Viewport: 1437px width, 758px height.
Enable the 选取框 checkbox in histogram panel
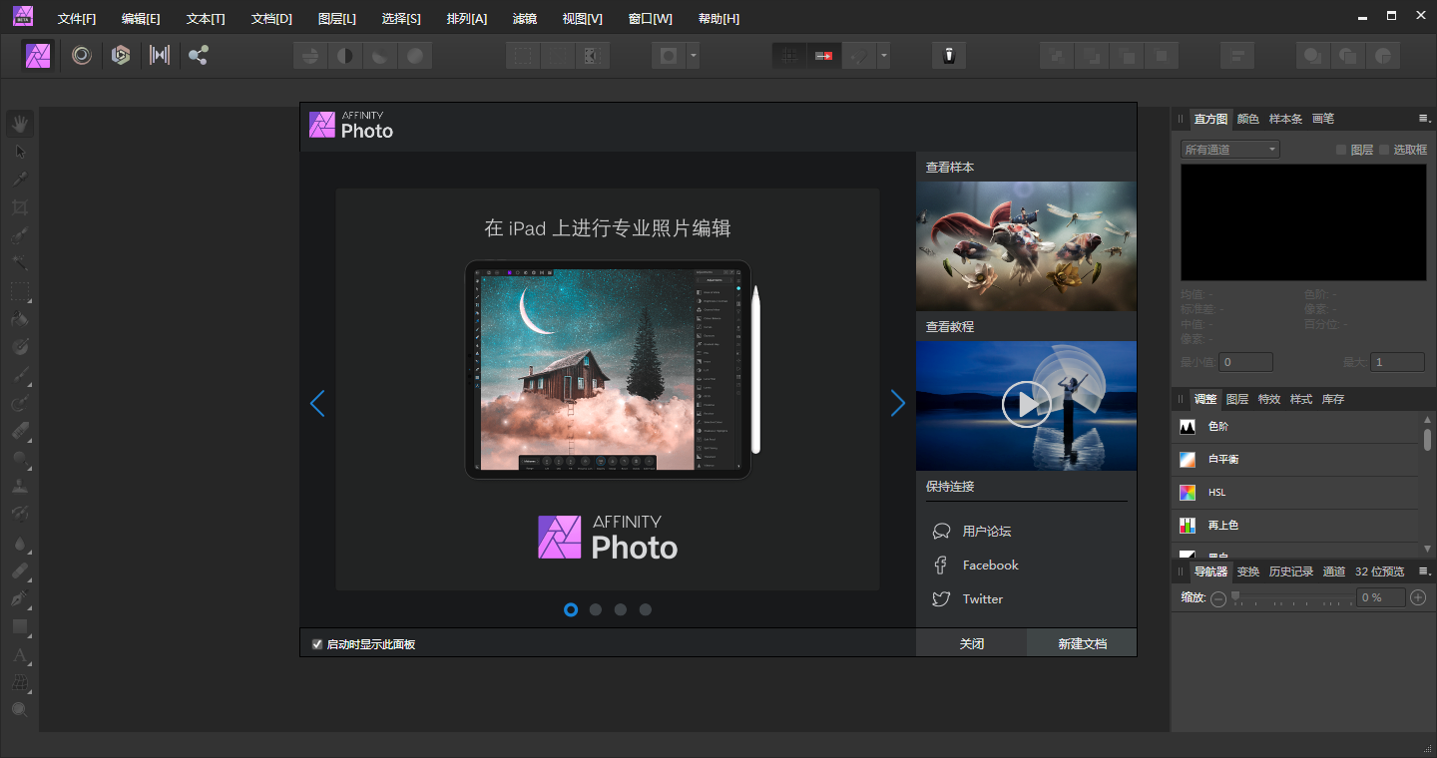click(1384, 150)
